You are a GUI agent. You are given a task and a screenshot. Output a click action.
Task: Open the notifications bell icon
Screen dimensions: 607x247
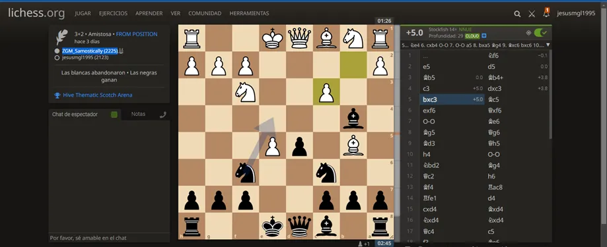click(x=546, y=13)
